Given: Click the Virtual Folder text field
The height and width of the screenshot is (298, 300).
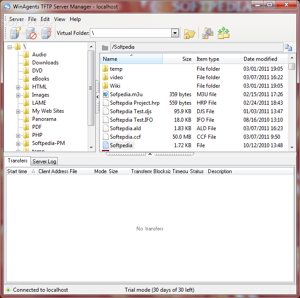Looking at the screenshot, I should (x=131, y=33).
